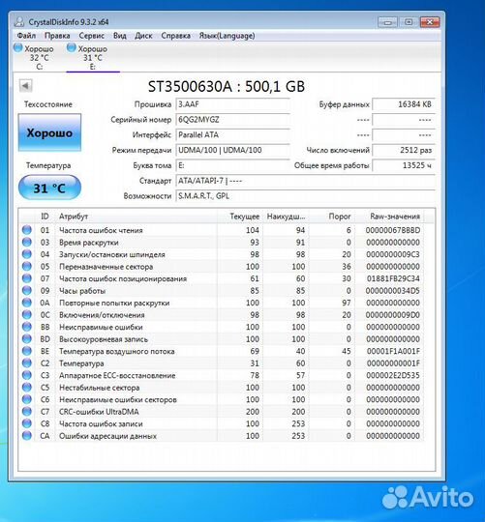Click status circle for Переназначенные сектора
485x522 pixels.
click(x=27, y=266)
